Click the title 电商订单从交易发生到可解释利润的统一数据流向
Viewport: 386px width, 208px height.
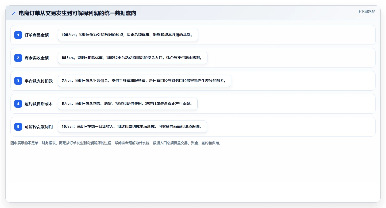[78, 13]
